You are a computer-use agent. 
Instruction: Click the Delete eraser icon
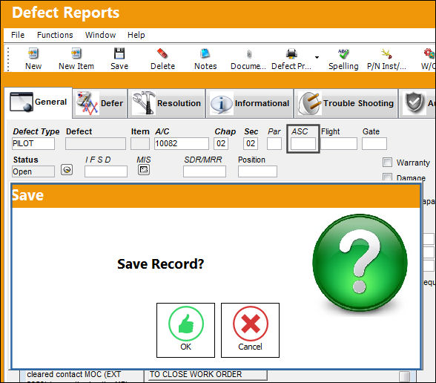(x=162, y=53)
